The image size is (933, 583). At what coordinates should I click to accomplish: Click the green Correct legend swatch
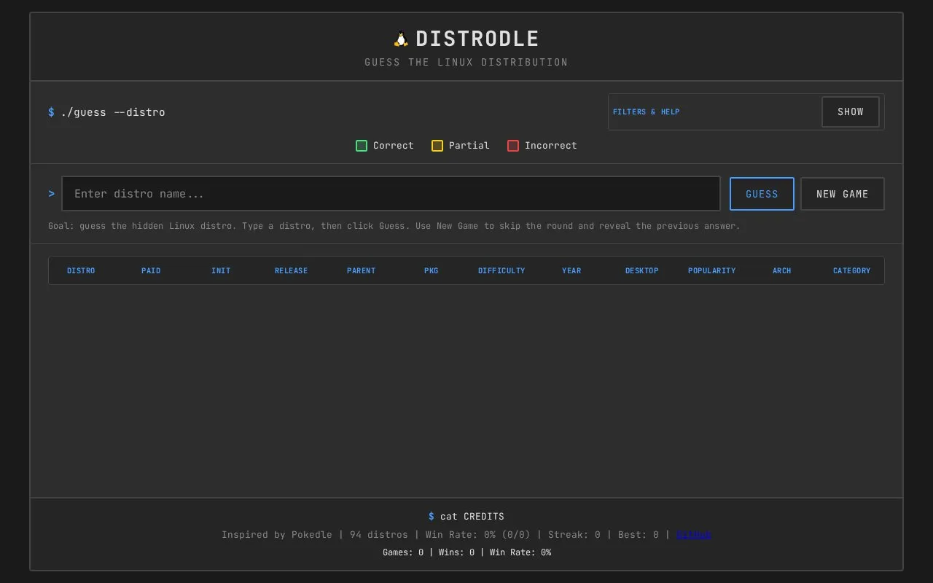tap(362, 146)
